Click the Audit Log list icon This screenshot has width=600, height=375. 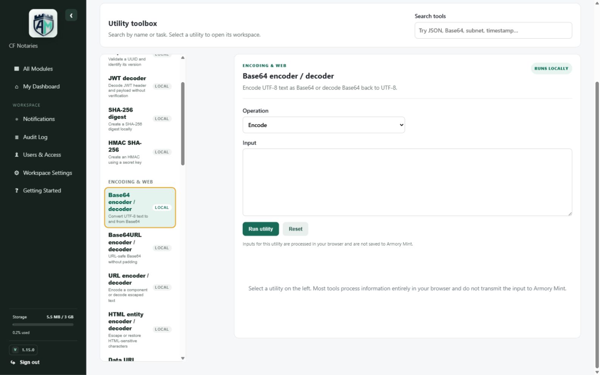[17, 137]
